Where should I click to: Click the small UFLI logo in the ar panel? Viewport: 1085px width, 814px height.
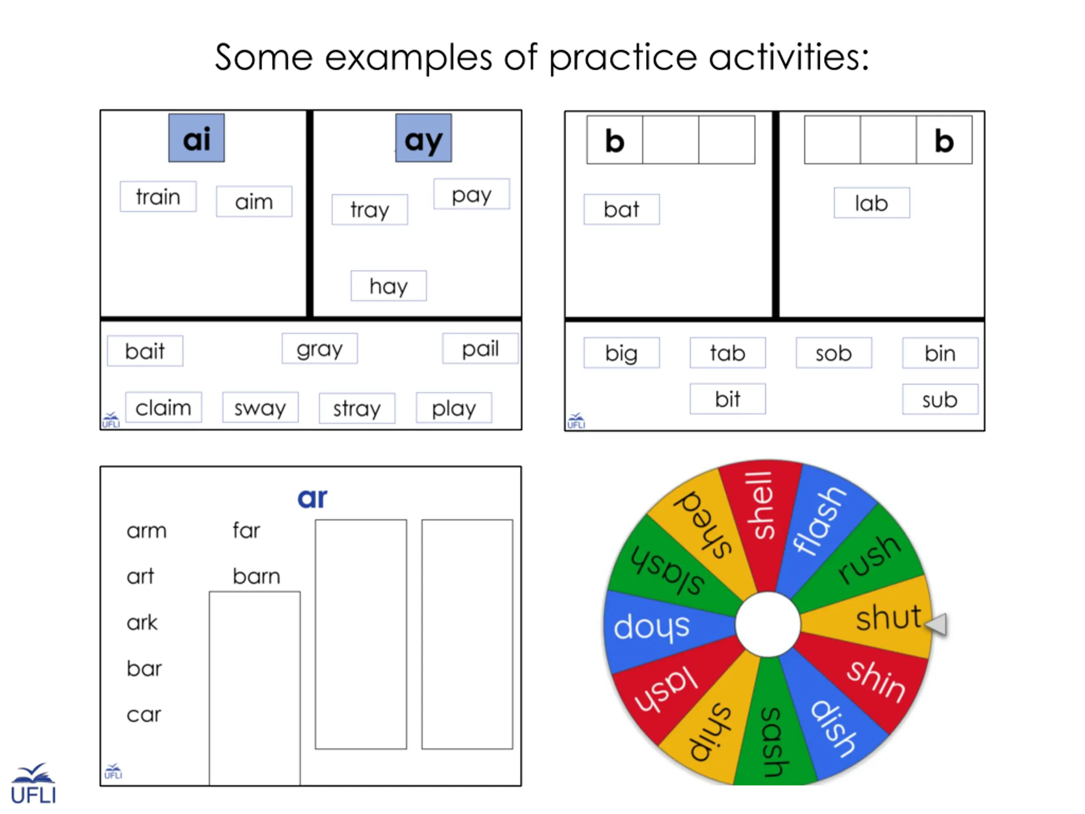(x=113, y=771)
